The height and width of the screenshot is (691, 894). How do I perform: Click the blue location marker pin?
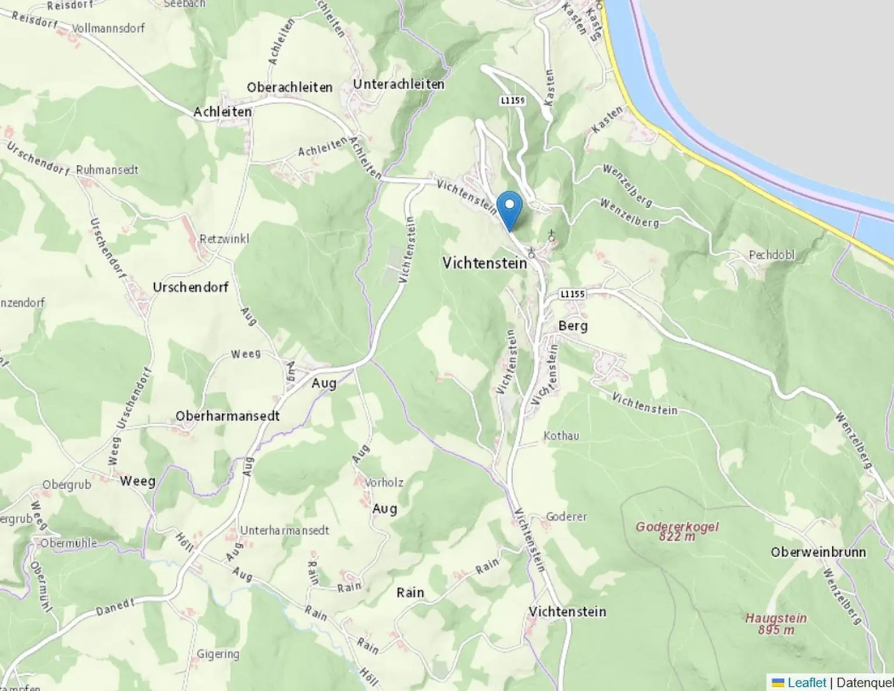(x=509, y=211)
